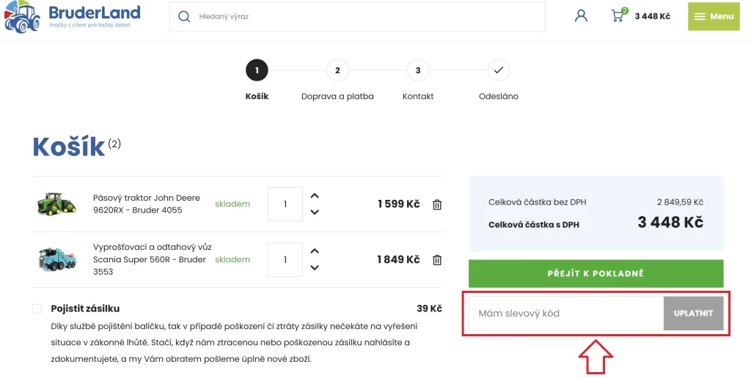Increase John Deere tractor quantity arrow

314,196
